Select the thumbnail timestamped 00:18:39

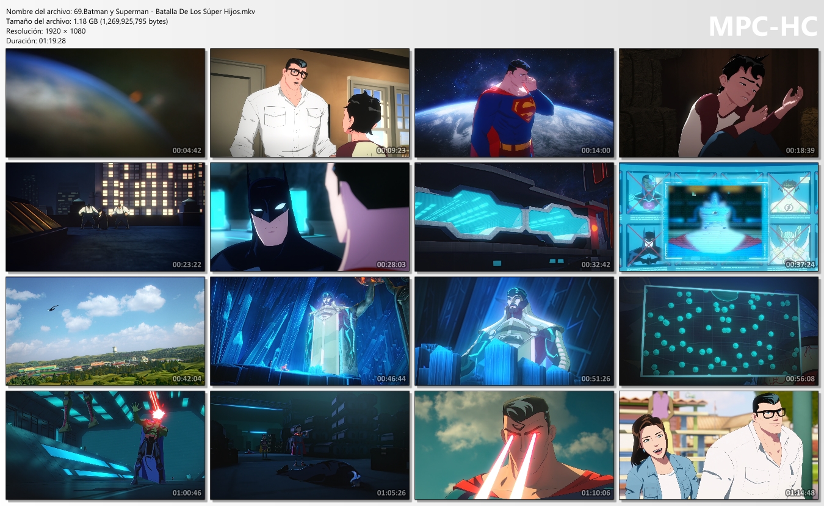point(719,103)
